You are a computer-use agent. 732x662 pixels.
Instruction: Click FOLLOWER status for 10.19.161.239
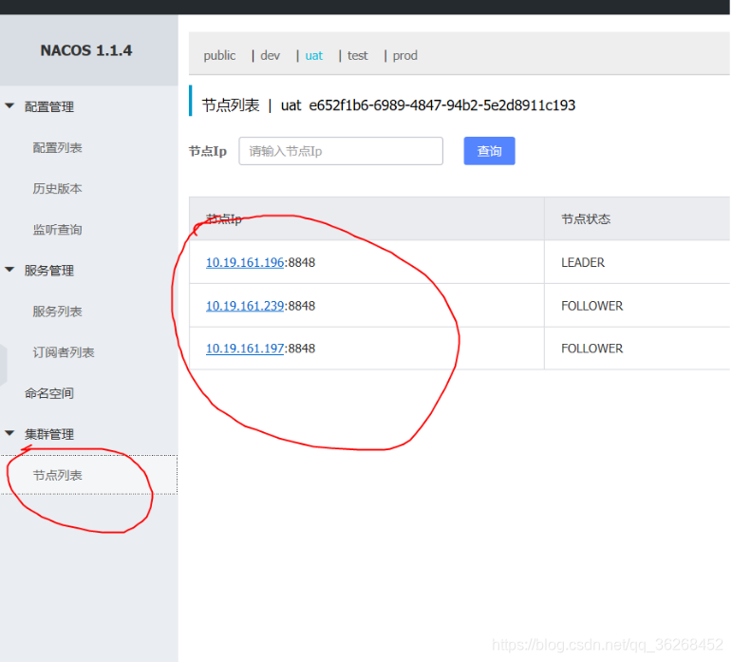(x=591, y=306)
